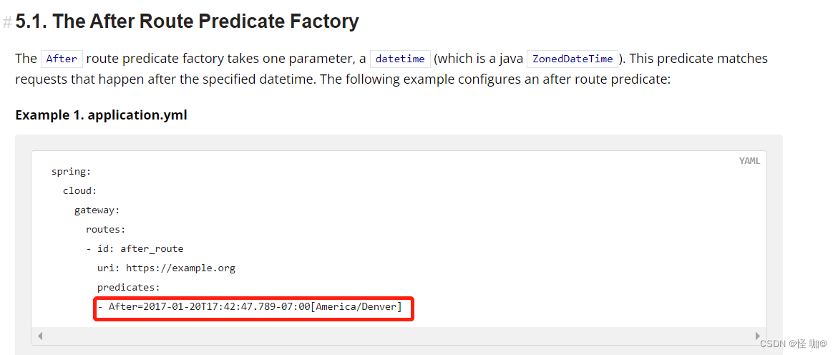Click the "gateway:" line in the YAML
This screenshot has width=838, height=355.
97,210
